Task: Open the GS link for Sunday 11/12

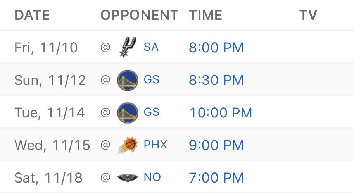Action: [x=151, y=80]
